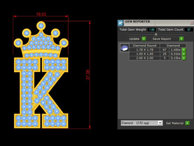Viewport: 194px width, 146px height.
Task: Click the 1.42tw weight cell
Action: [x=175, y=50]
